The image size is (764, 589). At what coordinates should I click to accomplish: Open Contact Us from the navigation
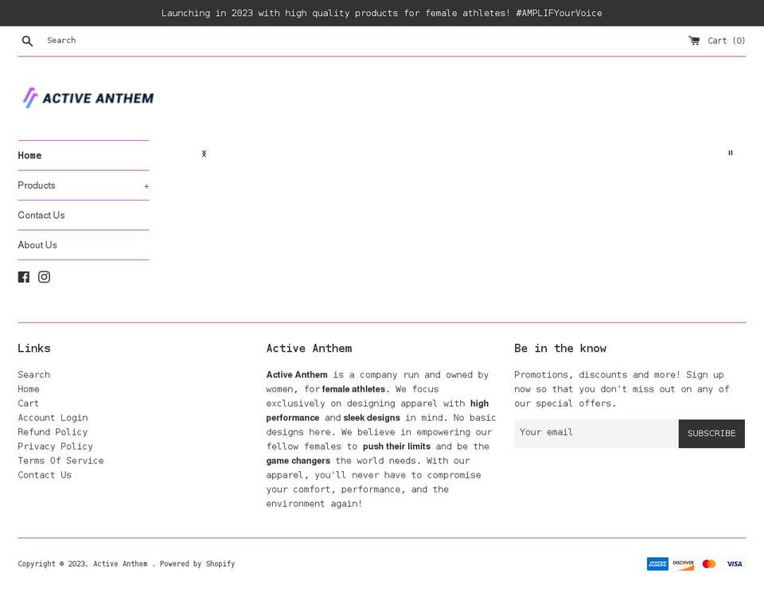(41, 215)
